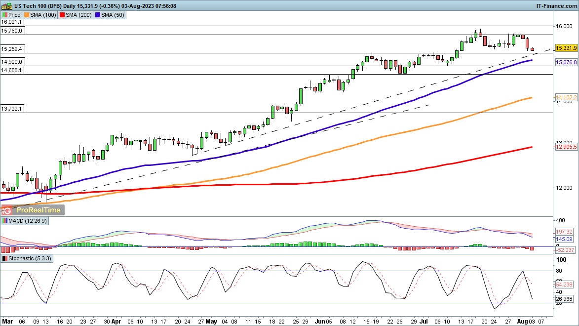Screen dimensions: 579x326
Task: Click the blue SMA (50) color swatch
Action: 98,15
